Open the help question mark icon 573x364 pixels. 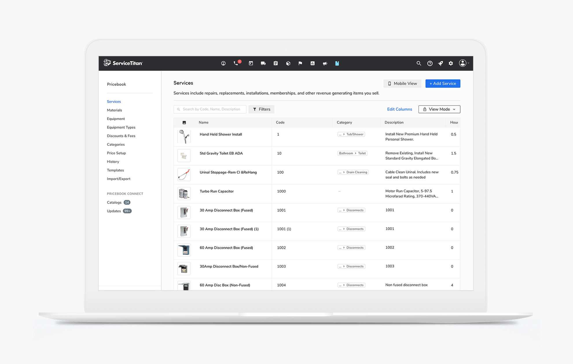click(x=430, y=63)
